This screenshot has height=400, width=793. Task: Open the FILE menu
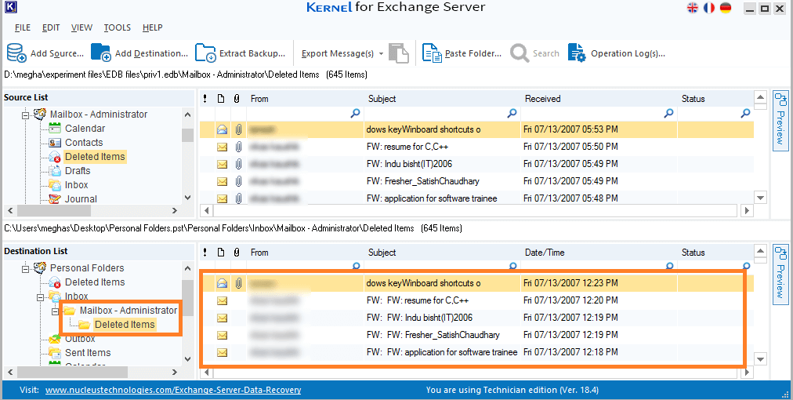coord(22,27)
